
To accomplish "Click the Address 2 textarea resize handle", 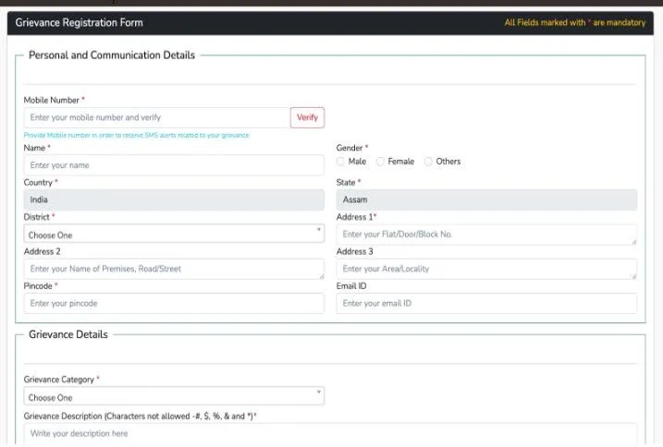I will [321, 275].
